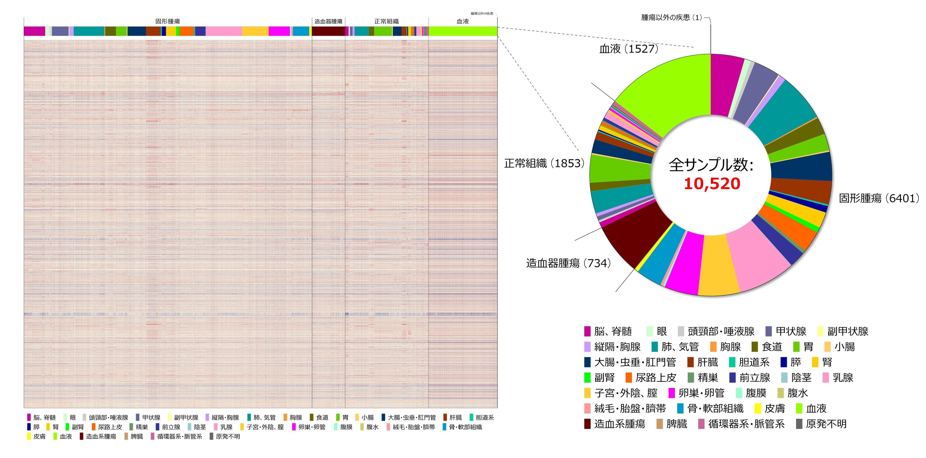This screenshot has height=458, width=926.
Task: Click 腫瘍以外の疾患 (1) label above donut
Action: [x=671, y=18]
